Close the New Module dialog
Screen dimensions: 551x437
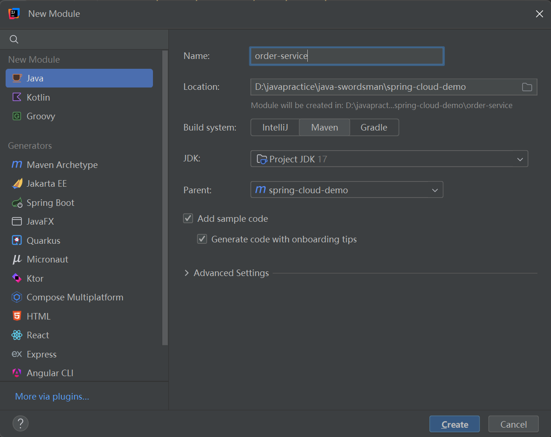(x=539, y=14)
